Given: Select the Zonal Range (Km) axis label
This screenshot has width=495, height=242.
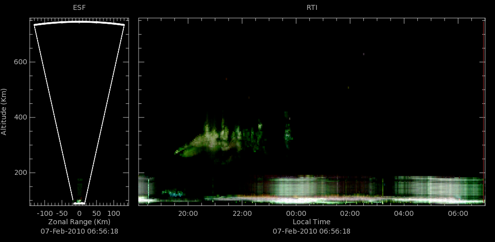Looking at the screenshot, I should click(79, 222).
